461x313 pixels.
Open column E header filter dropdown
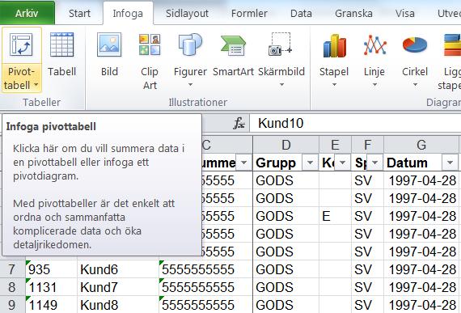343,163
